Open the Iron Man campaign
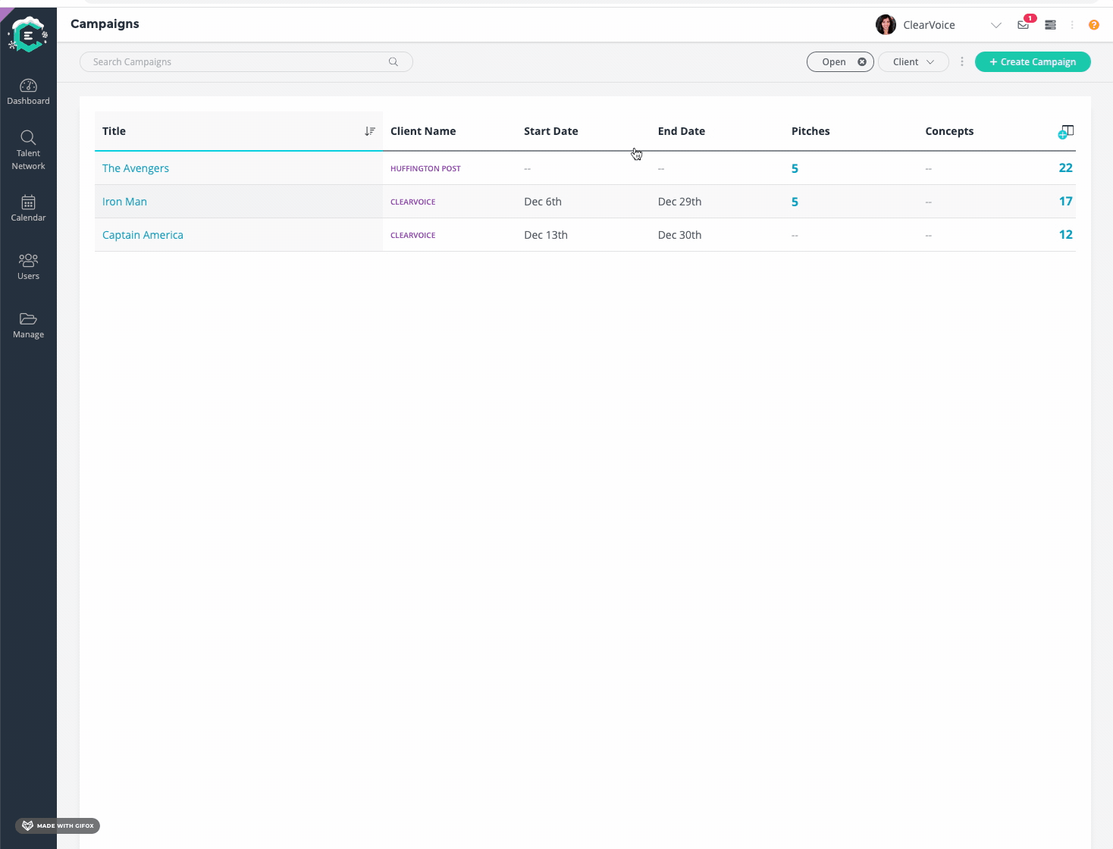Viewport: 1113px width, 849px height. pos(124,202)
